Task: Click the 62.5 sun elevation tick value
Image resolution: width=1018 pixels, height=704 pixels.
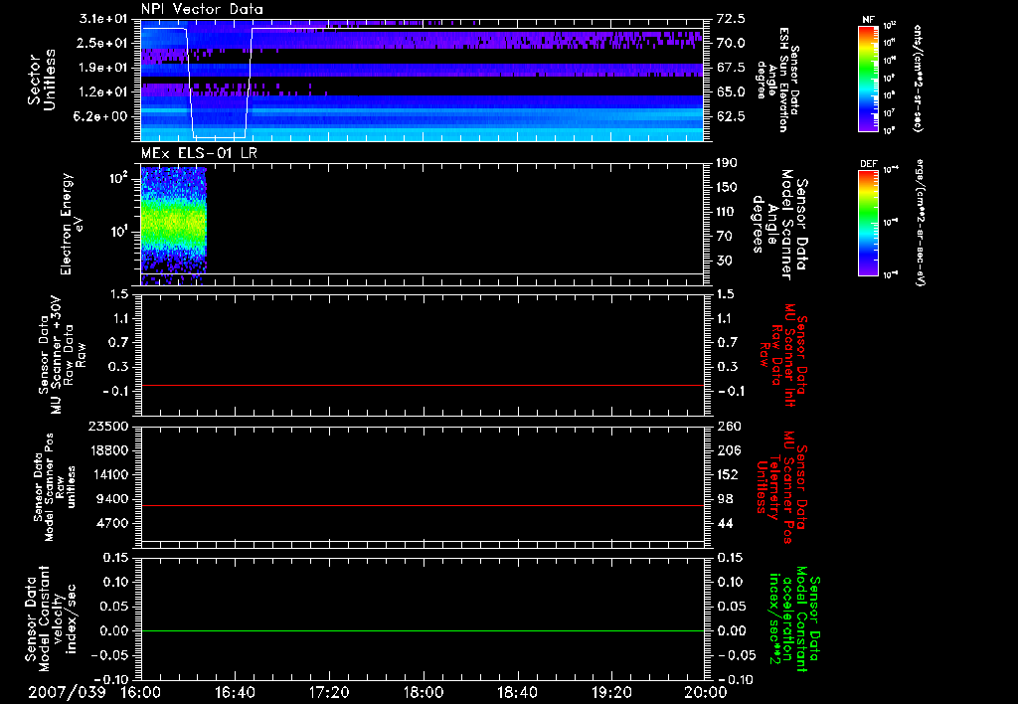Action: 731,116
